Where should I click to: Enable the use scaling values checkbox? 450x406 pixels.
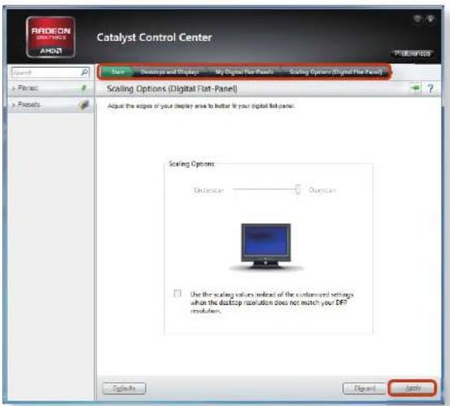pyautogui.click(x=178, y=293)
